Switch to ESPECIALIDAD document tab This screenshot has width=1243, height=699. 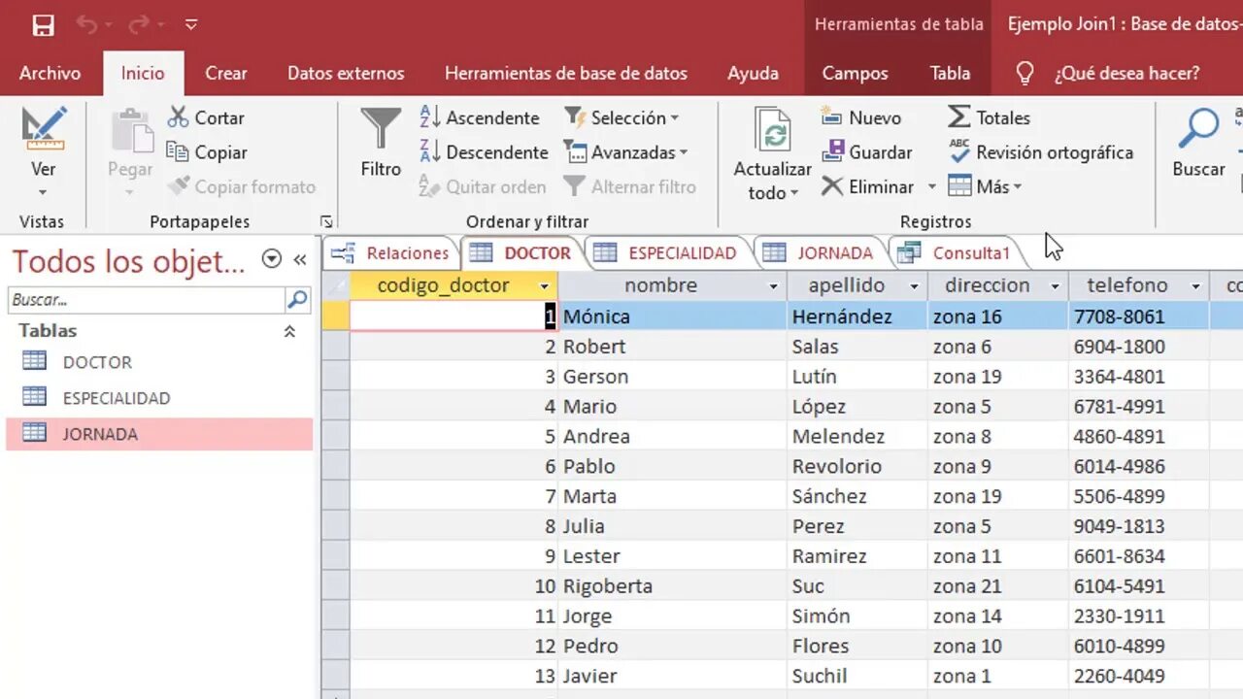click(665, 253)
